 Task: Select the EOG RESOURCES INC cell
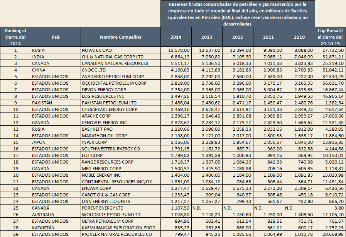tap(121, 96)
